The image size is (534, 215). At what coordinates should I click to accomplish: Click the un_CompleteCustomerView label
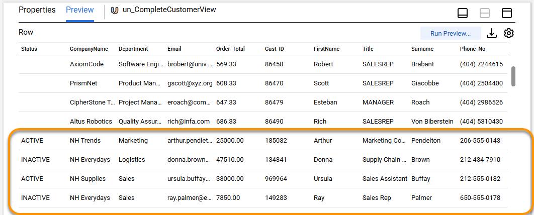[x=169, y=10]
